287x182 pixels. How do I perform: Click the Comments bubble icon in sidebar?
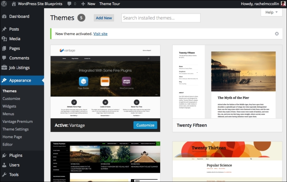pyautogui.click(x=4, y=58)
